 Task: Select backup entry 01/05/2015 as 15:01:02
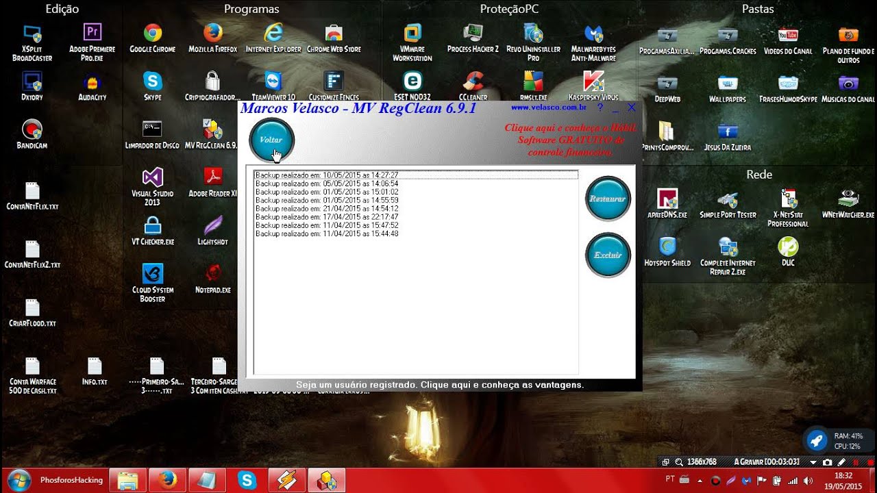[416, 192]
